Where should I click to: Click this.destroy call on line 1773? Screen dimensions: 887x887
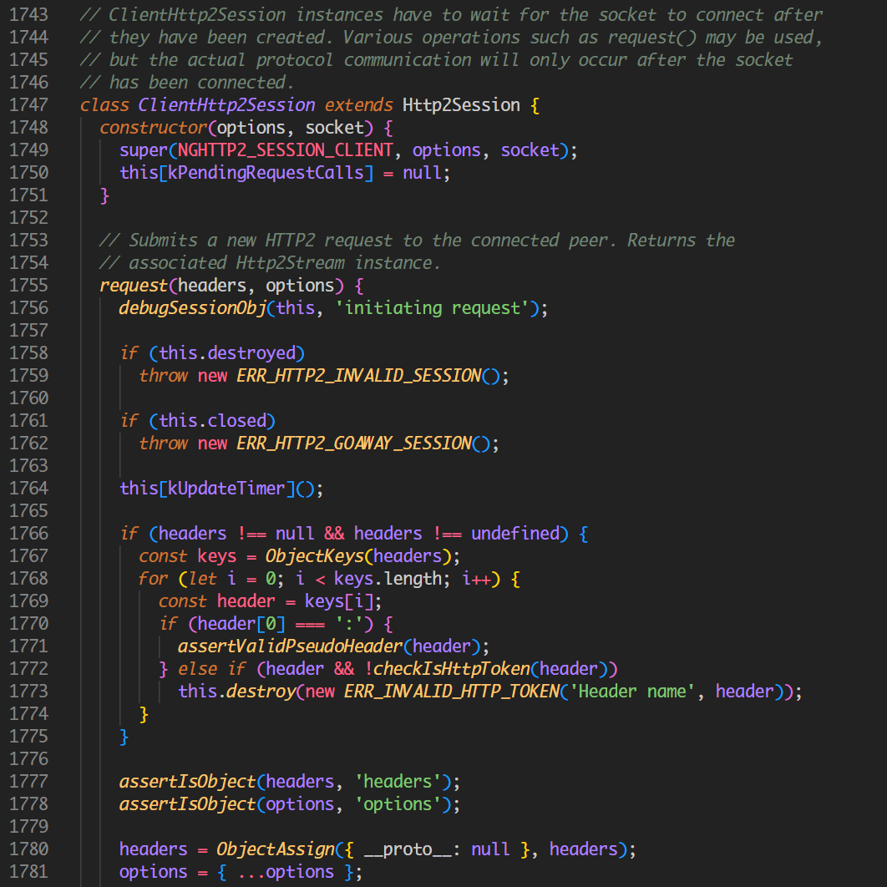click(236, 692)
